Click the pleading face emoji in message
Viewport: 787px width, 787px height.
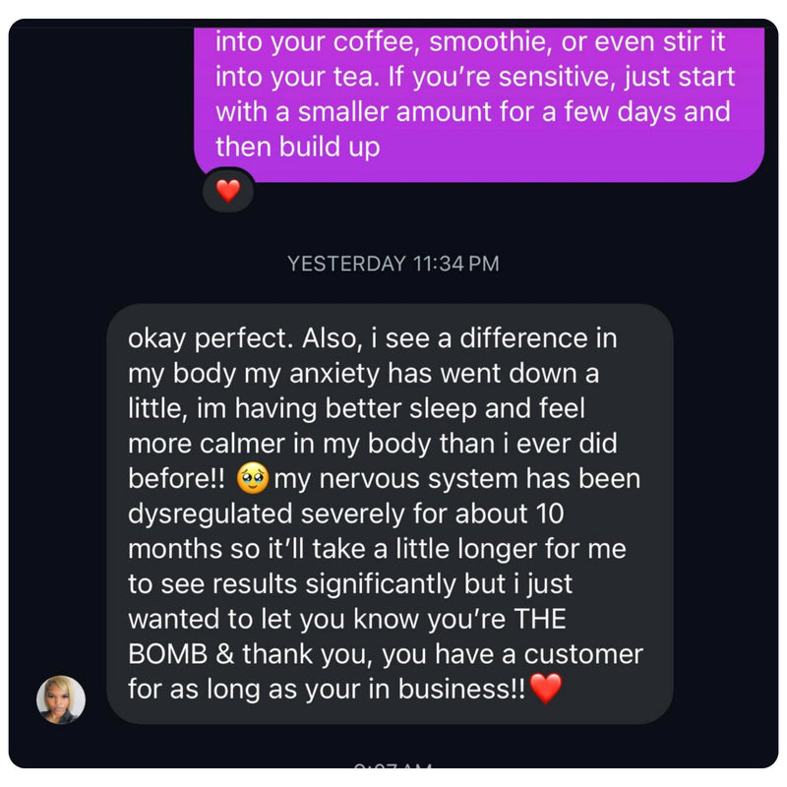pos(253,478)
